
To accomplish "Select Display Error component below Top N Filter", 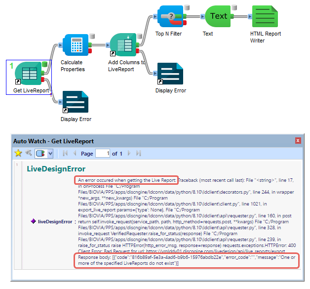I will click(x=170, y=74).
